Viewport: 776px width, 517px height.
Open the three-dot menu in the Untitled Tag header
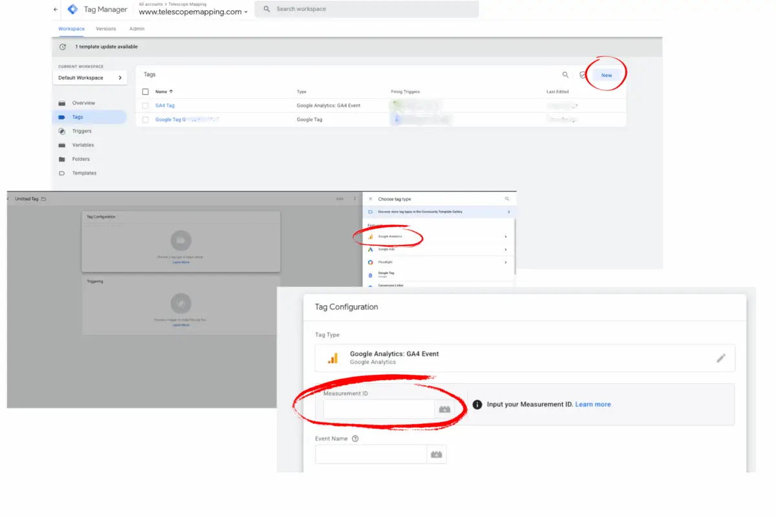tap(354, 199)
